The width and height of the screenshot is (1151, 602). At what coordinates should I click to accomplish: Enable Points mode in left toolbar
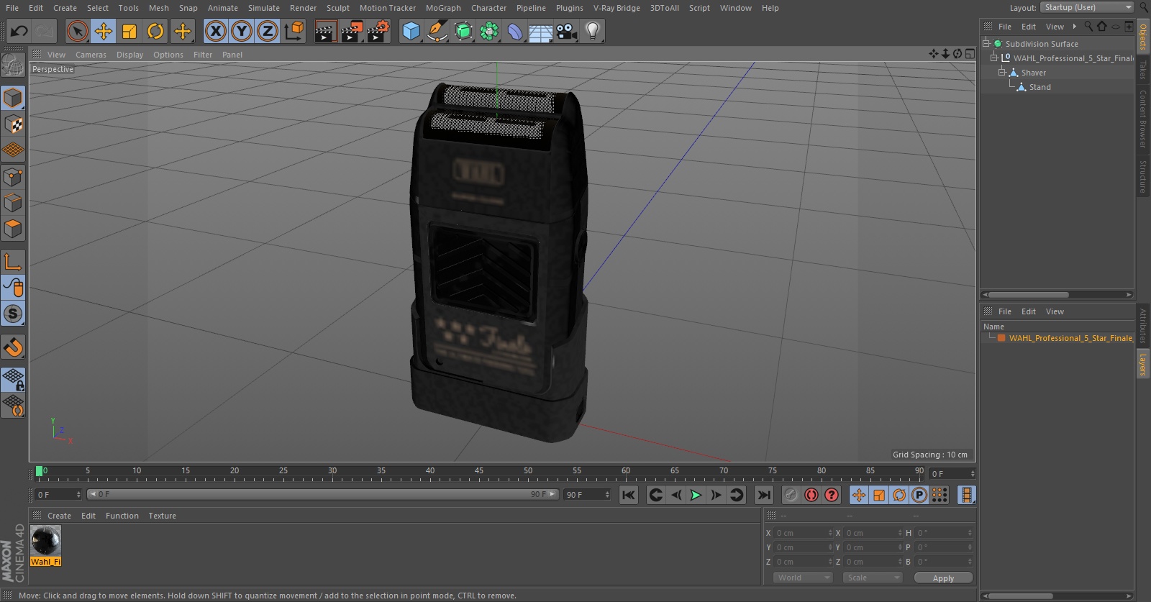click(13, 177)
